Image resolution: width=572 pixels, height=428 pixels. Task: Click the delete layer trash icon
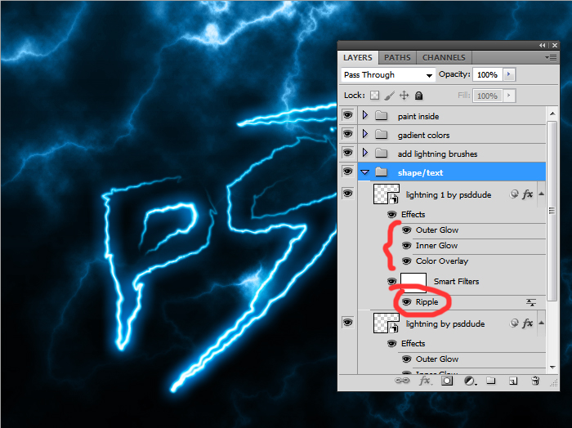(535, 381)
